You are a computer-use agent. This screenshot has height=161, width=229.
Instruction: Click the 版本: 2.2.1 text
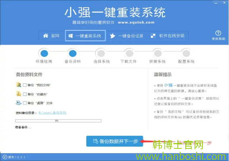tap(16, 157)
